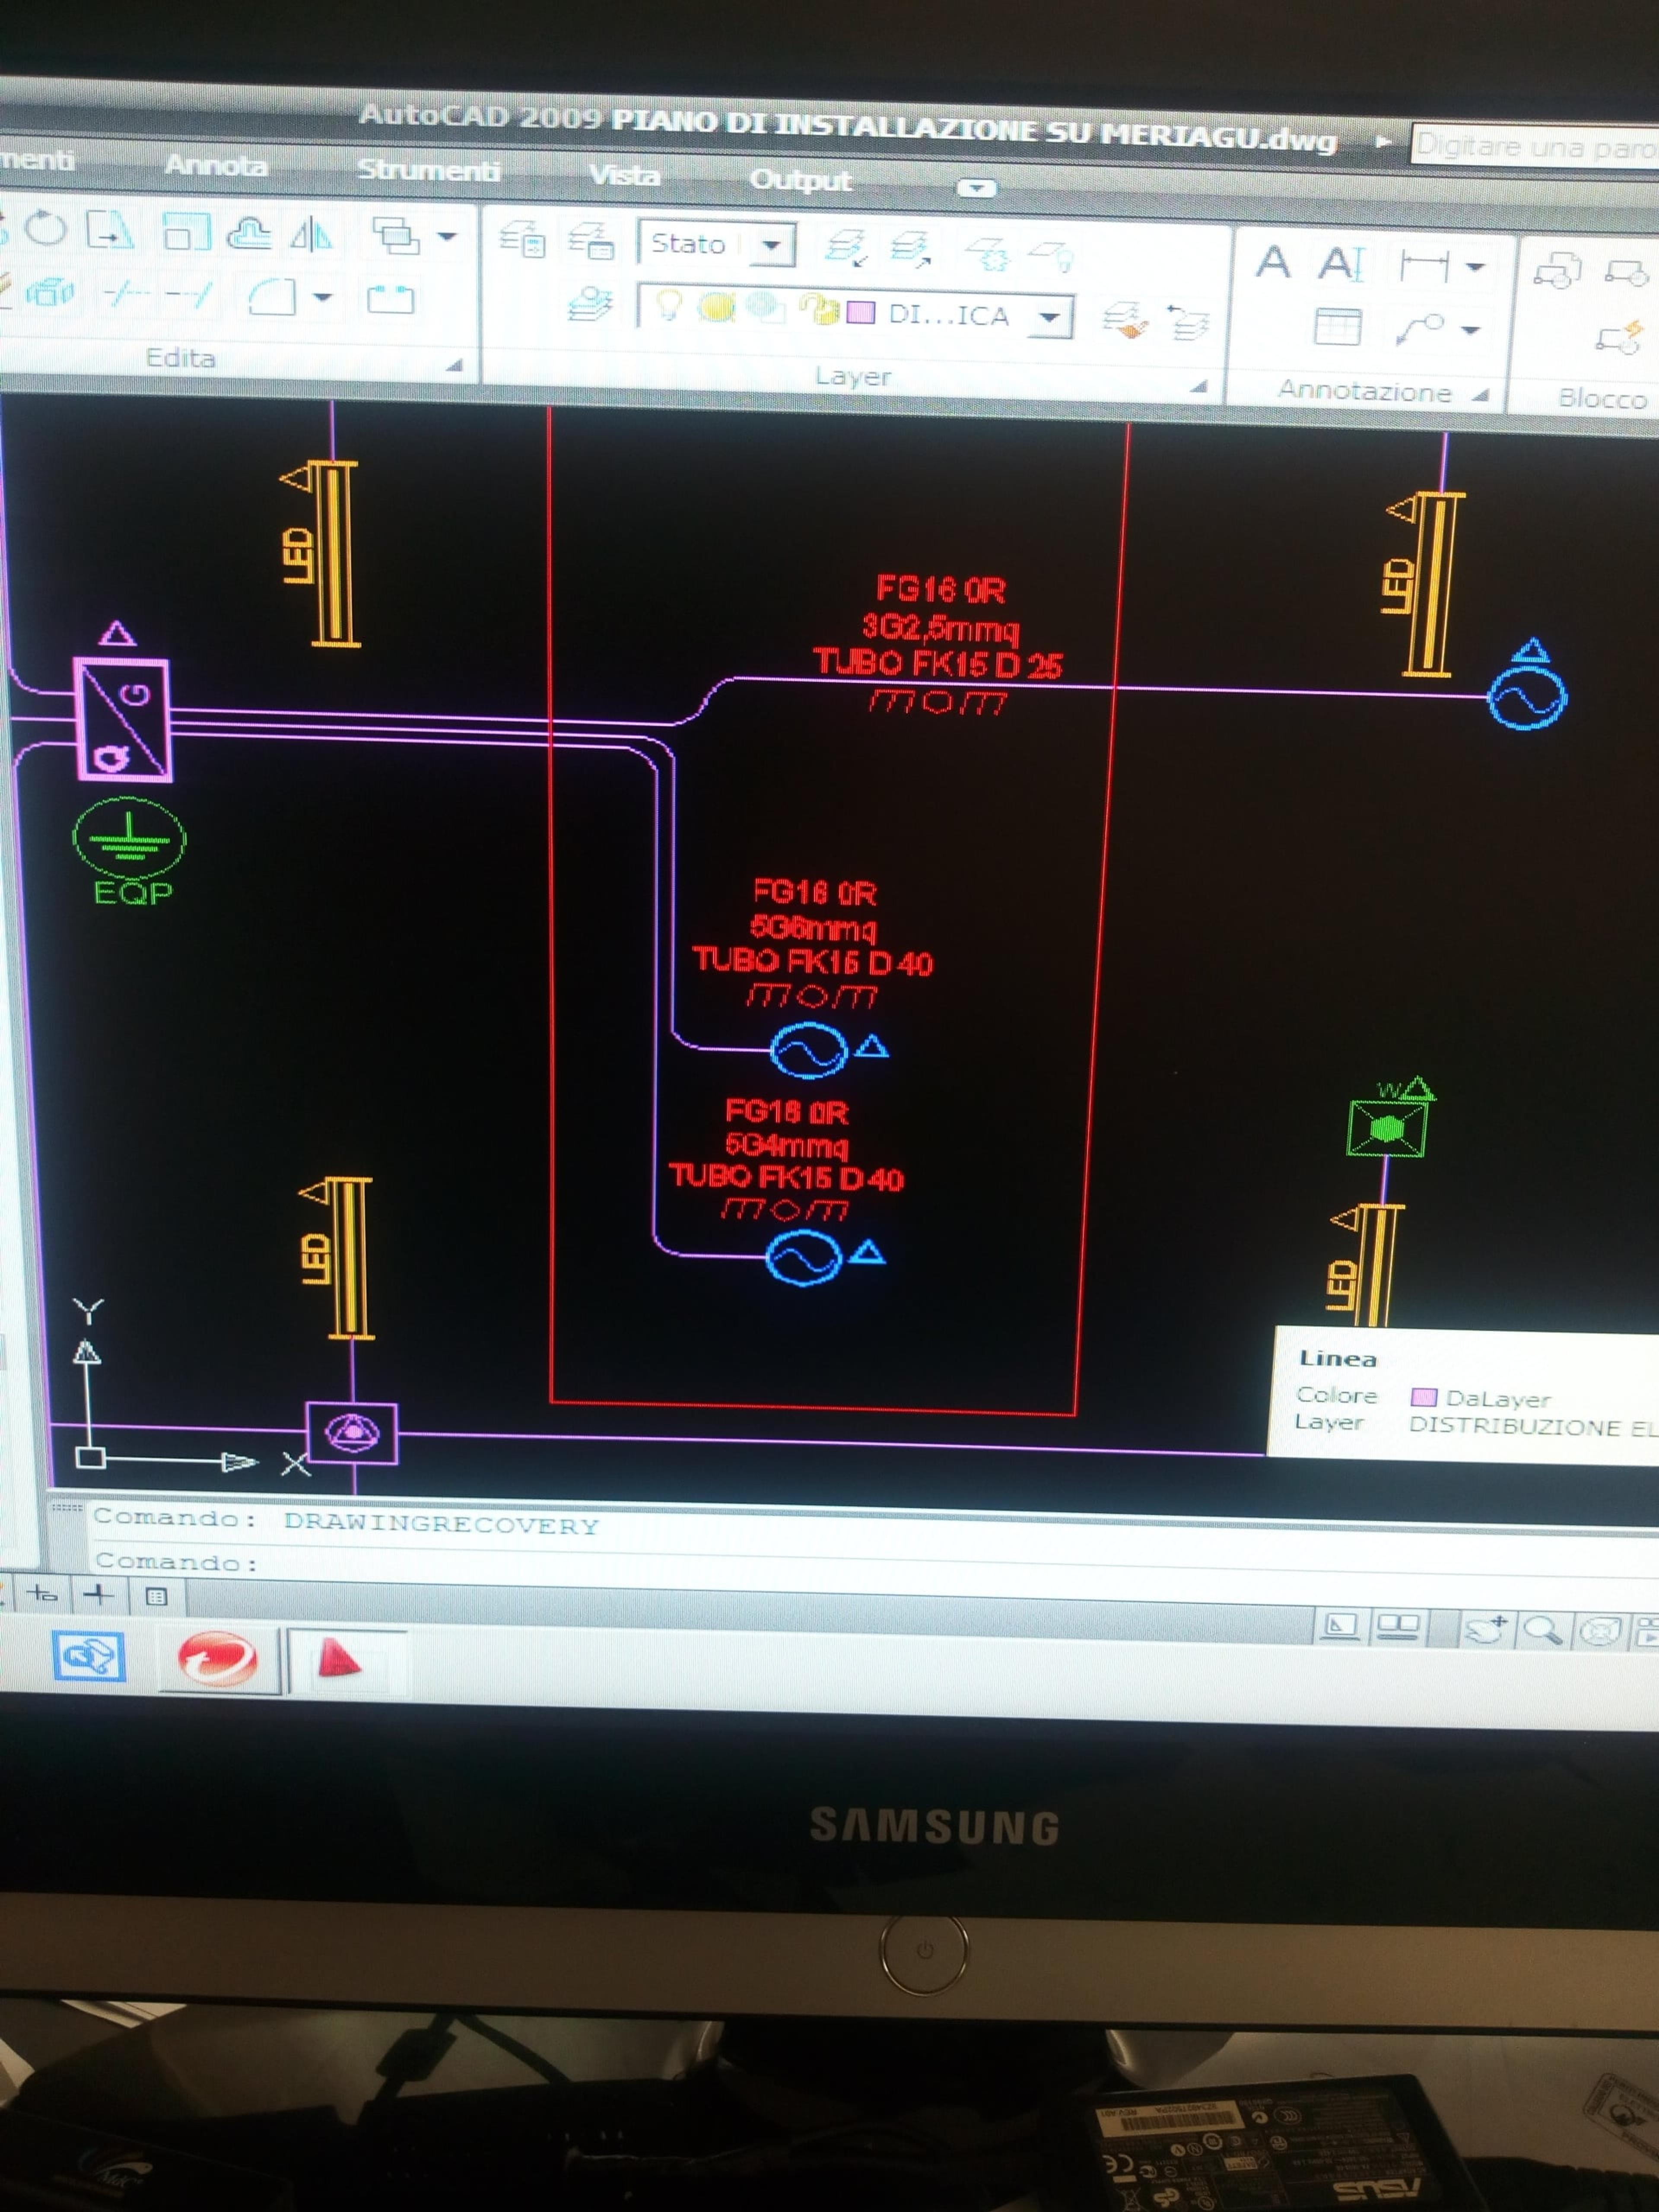Expand the Edita panel arrow
This screenshot has height=2212, width=1659.
[455, 365]
